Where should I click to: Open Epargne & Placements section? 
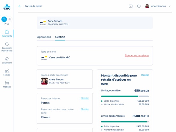tap(7, 47)
